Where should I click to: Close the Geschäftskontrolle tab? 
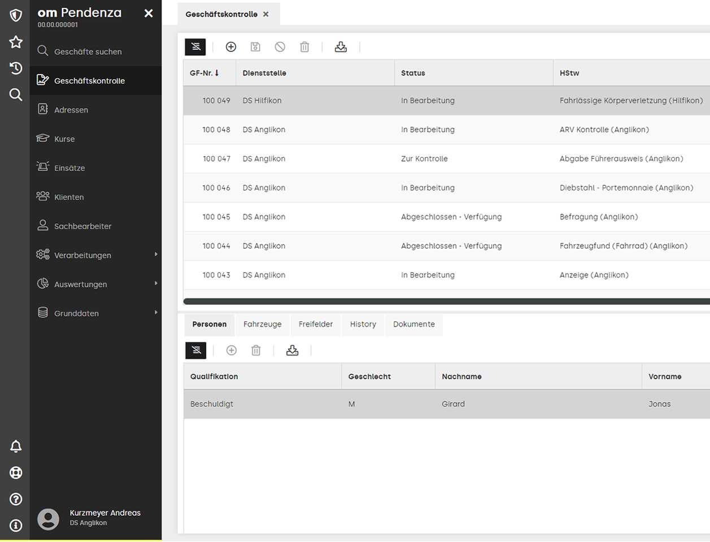266,14
